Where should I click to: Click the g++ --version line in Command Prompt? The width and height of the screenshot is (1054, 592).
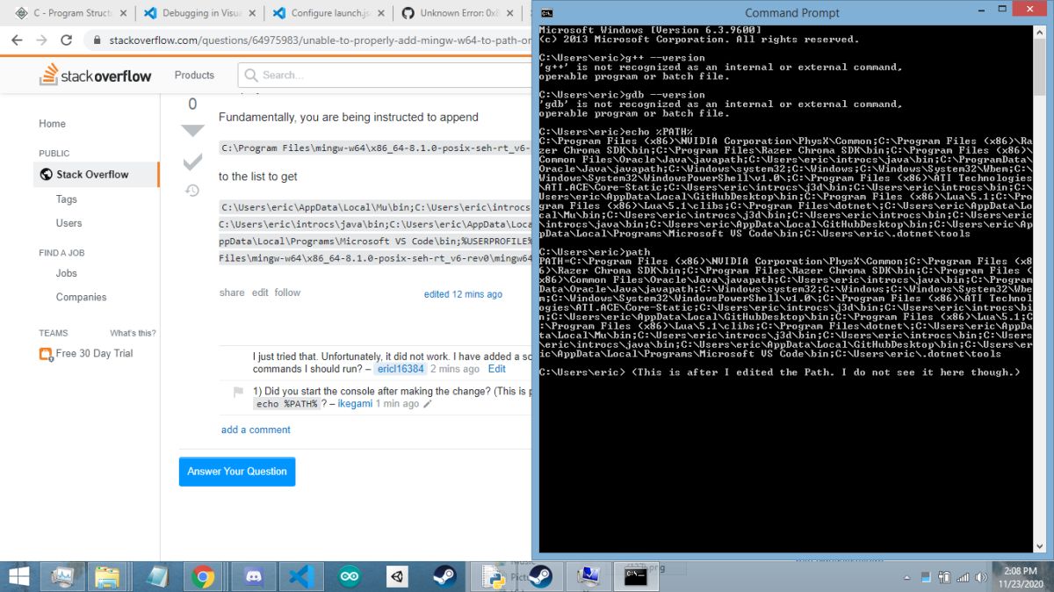pos(623,58)
